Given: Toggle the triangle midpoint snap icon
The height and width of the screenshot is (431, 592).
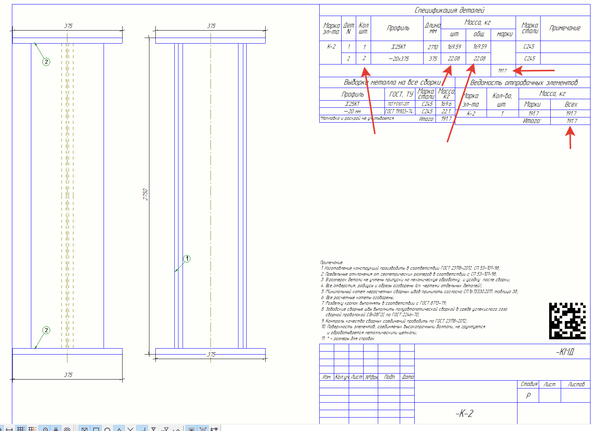Looking at the screenshot, I should coord(119,429).
